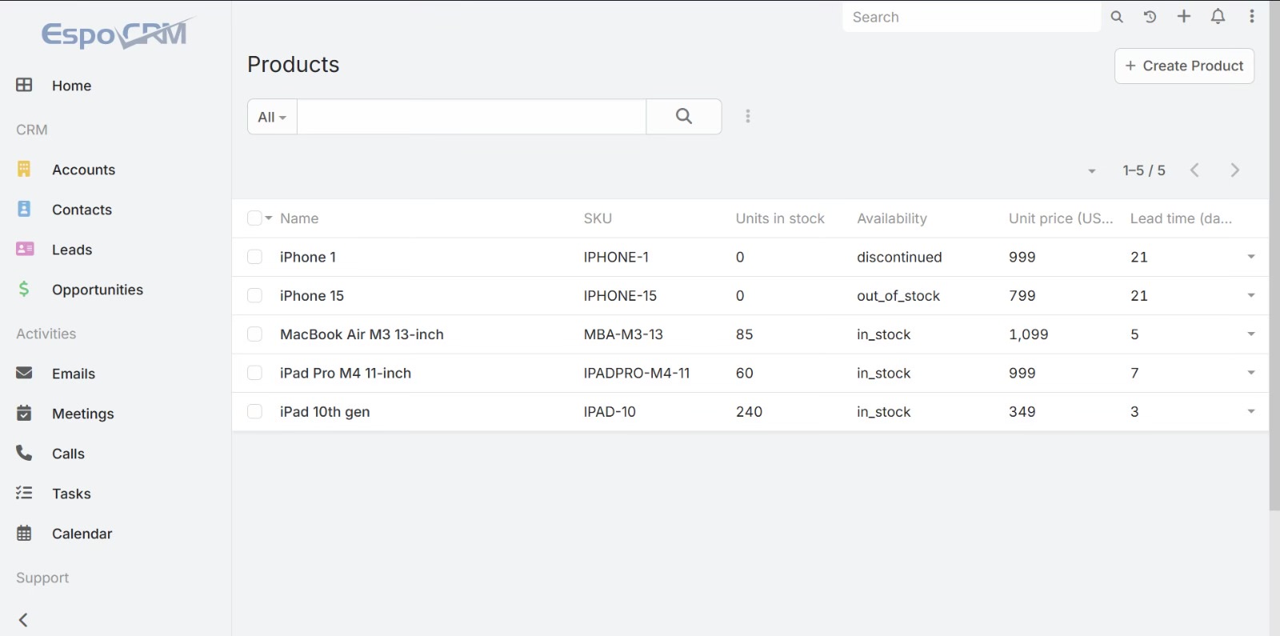
Task: Click the Home grid icon
Action: coord(24,85)
